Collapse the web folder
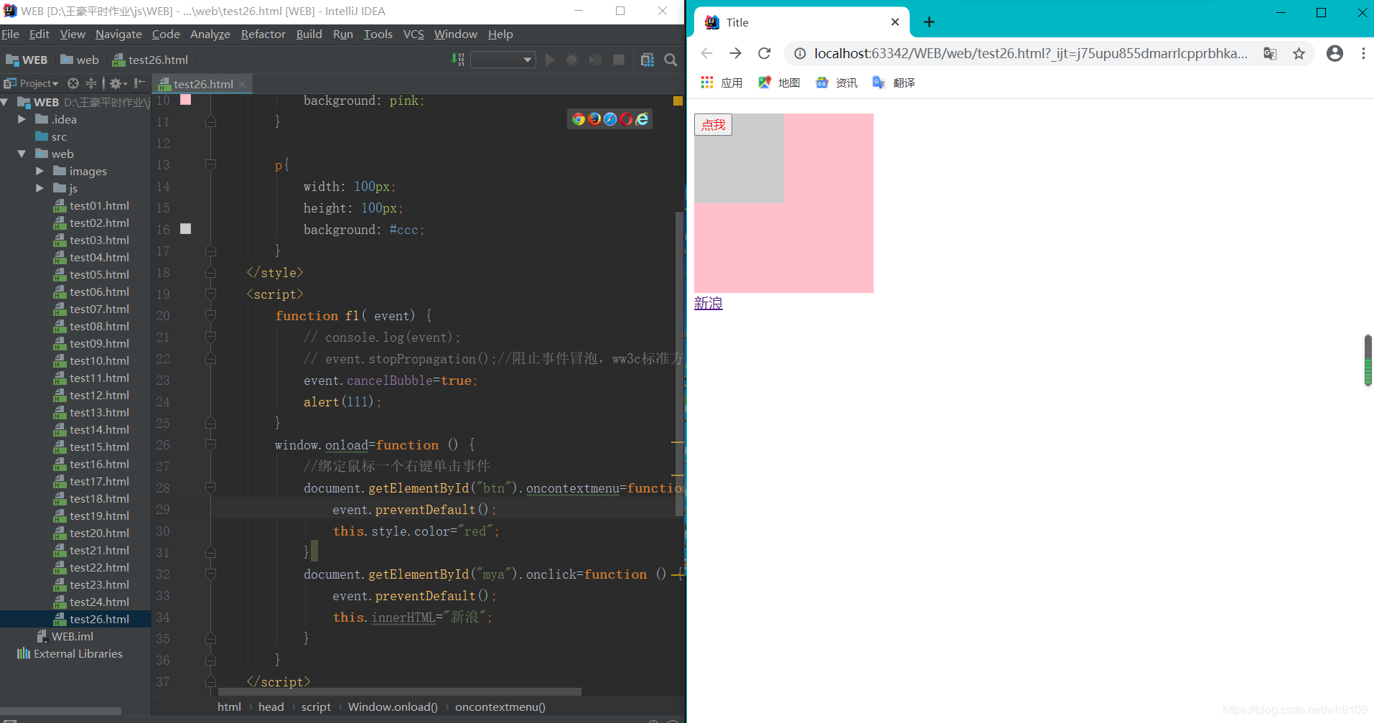1374x723 pixels. (22, 154)
